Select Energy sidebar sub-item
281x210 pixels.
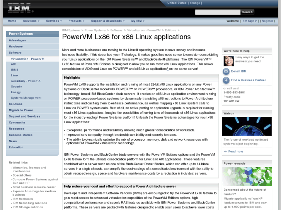pyautogui.click(x=16, y=92)
